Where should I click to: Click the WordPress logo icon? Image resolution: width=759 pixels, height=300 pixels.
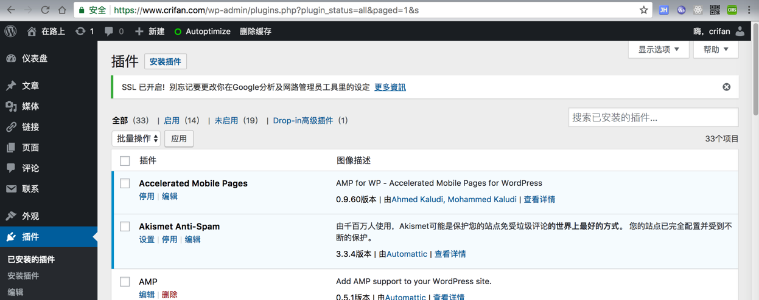[11, 31]
